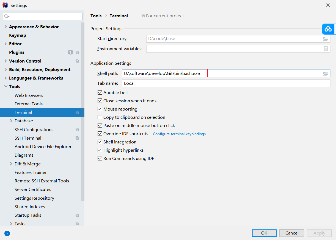Viewport: 336px width, 240px height.
Task: Click the help question mark icon
Action: (x=7, y=233)
